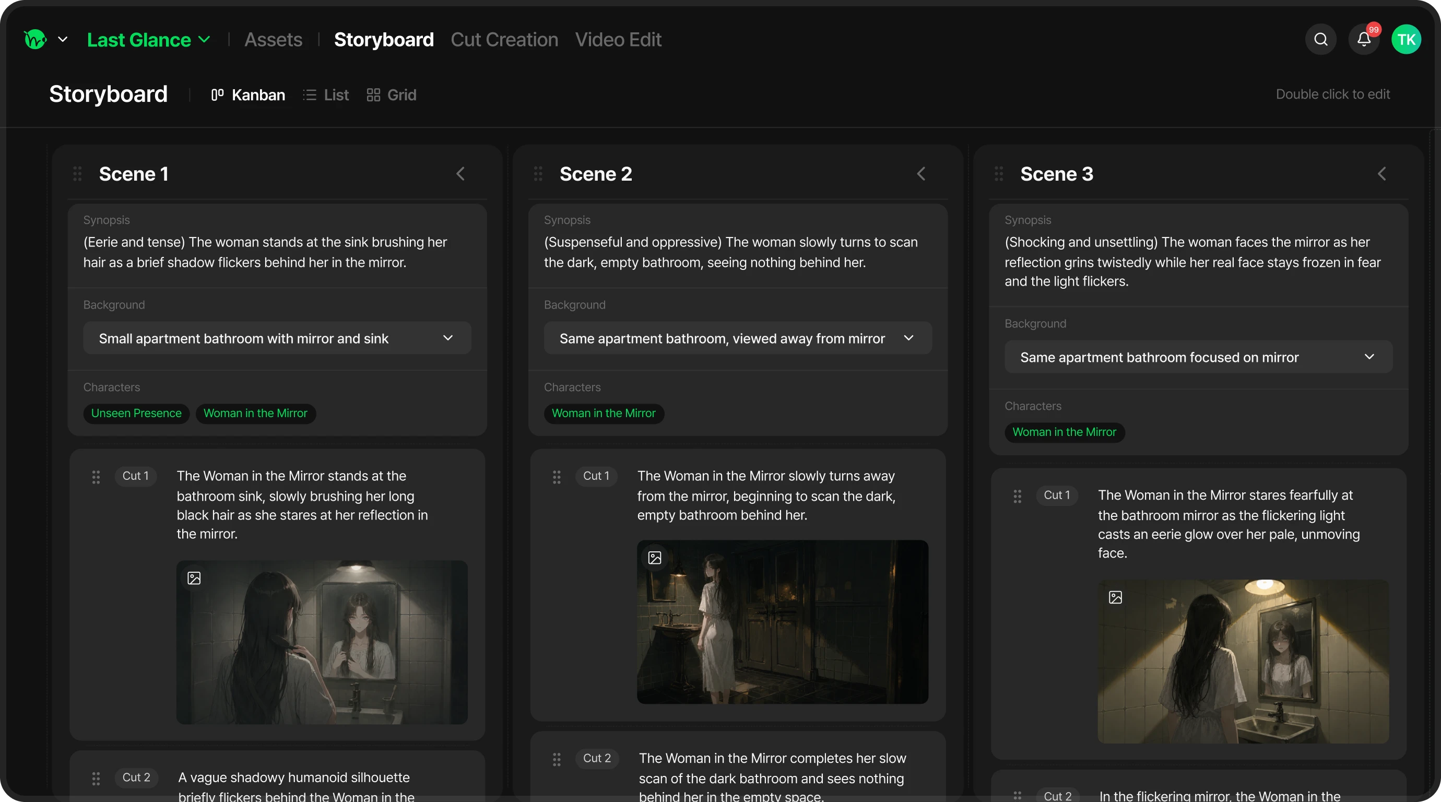Open the Video Edit tab
The image size is (1441, 802).
tap(618, 39)
